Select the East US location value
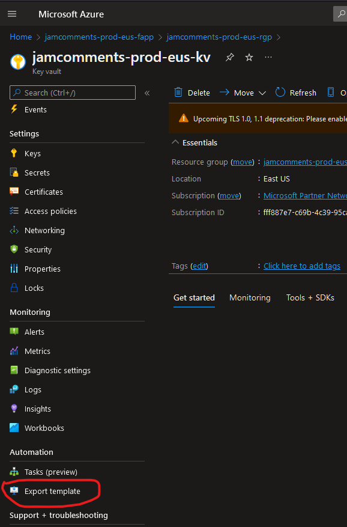The height and width of the screenshot is (527, 347). coord(276,179)
